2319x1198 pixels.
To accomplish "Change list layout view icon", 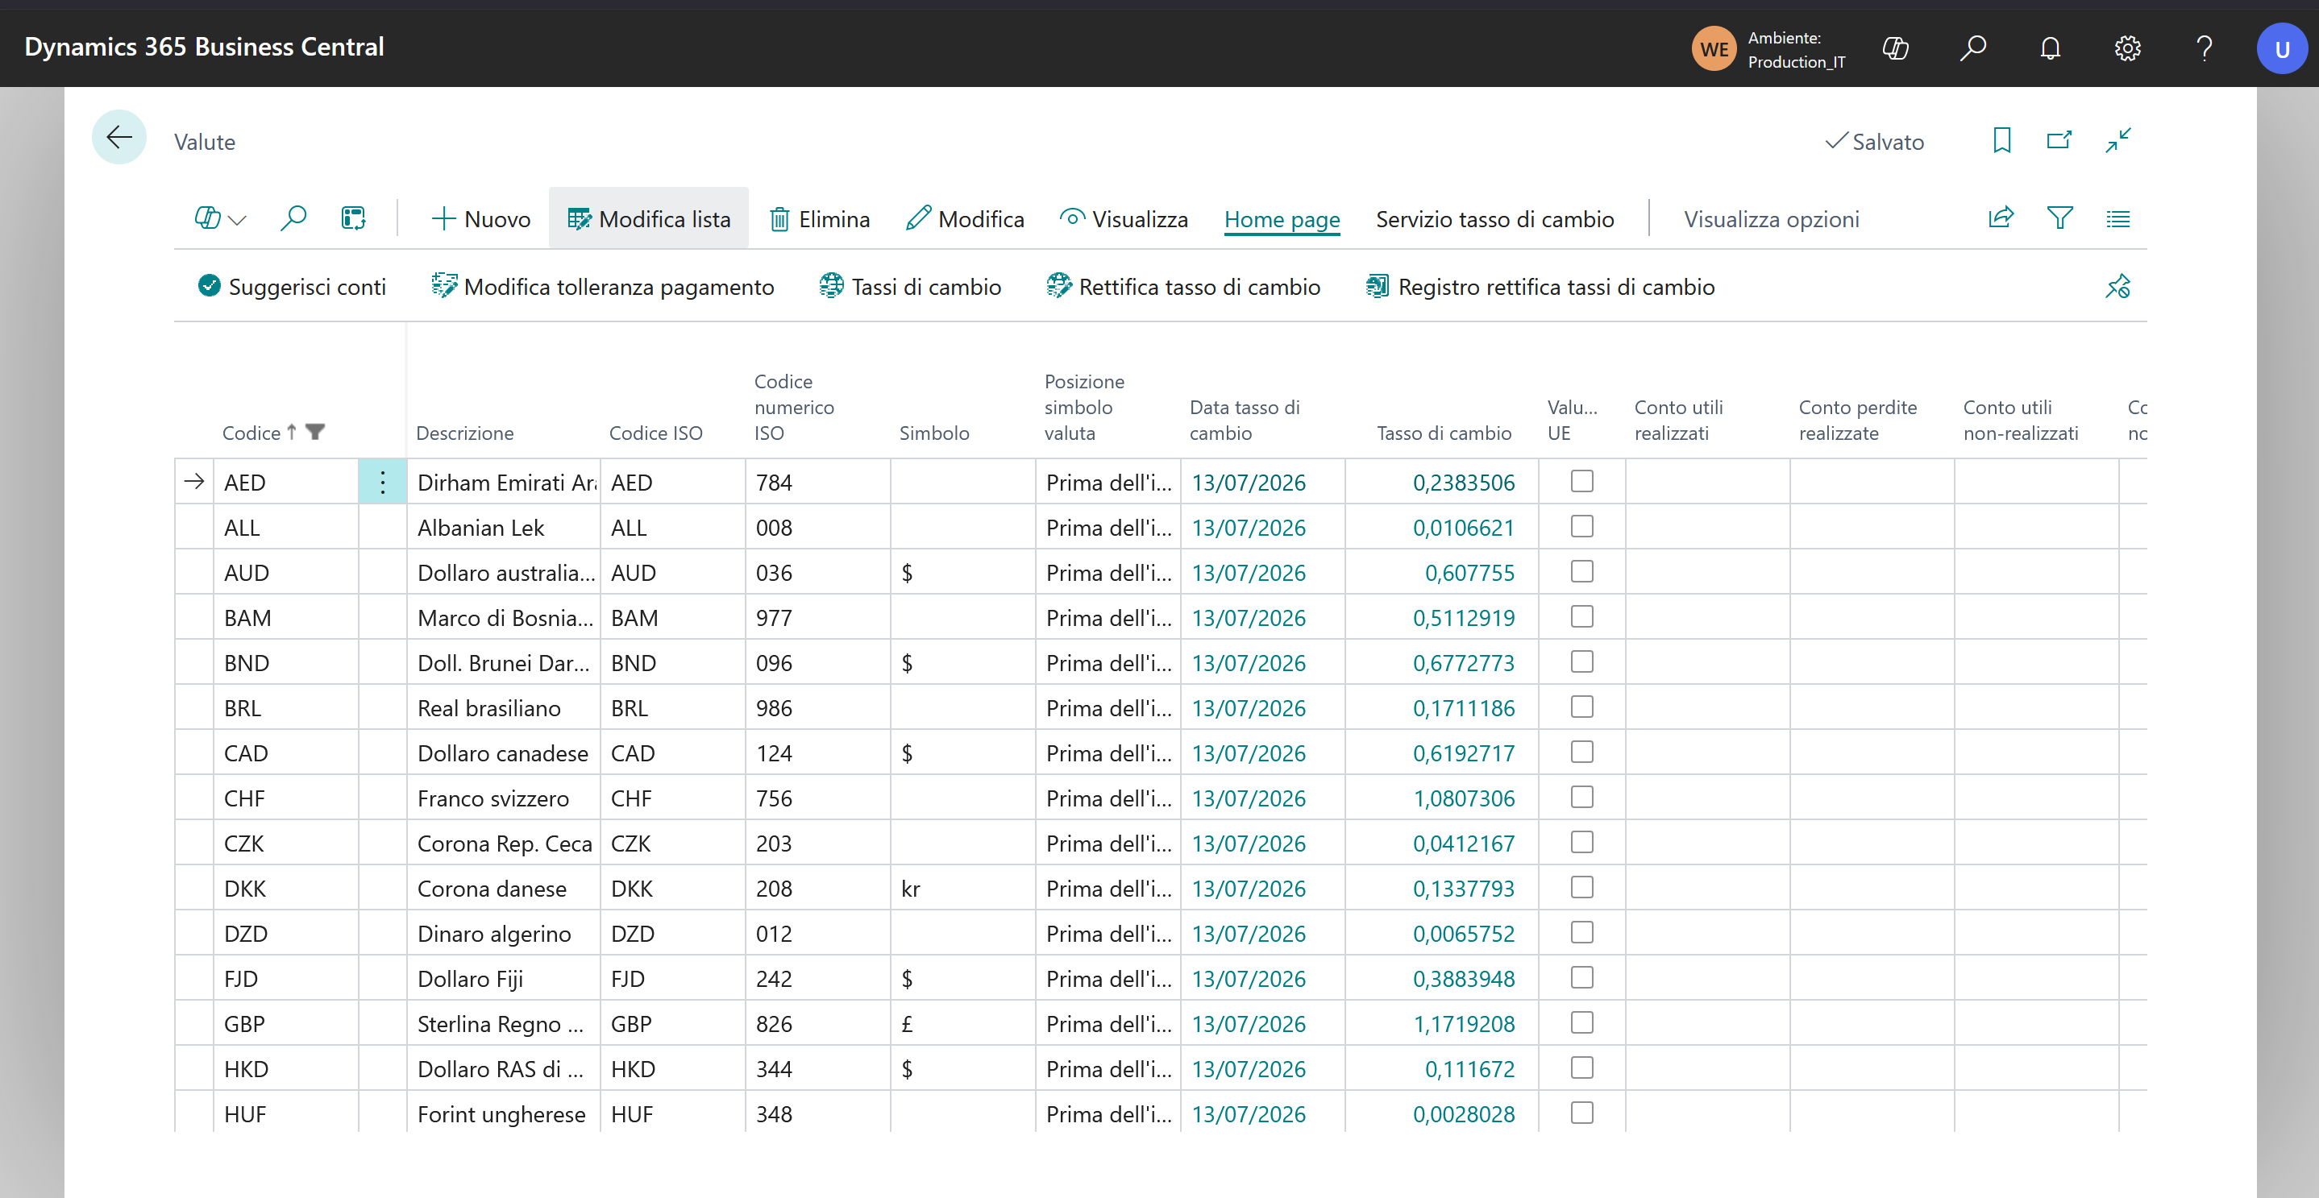I will [x=2118, y=218].
